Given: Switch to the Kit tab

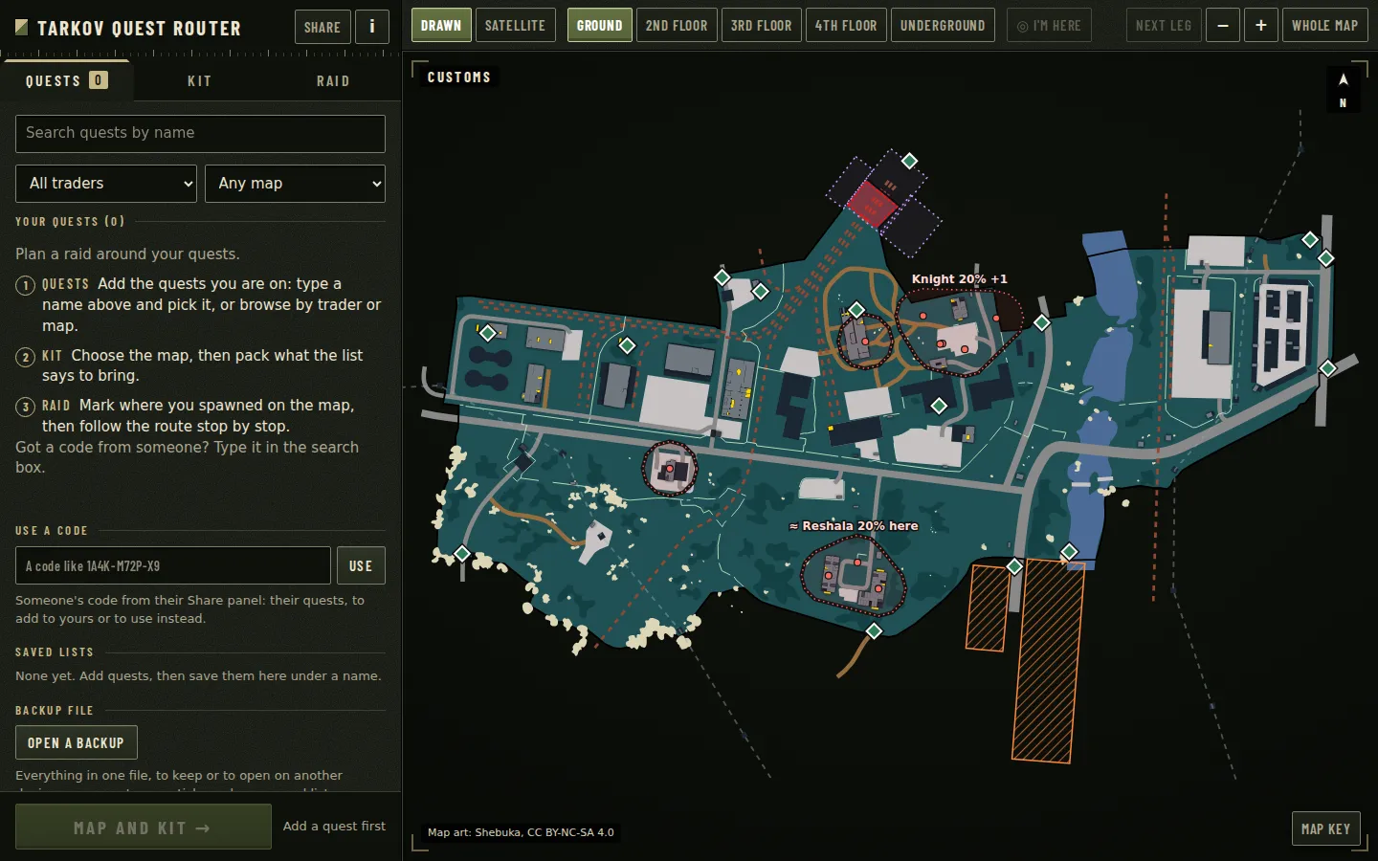Looking at the screenshot, I should tap(200, 81).
